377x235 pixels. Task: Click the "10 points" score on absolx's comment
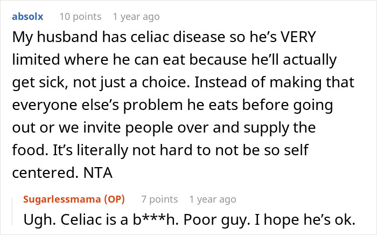79,17
